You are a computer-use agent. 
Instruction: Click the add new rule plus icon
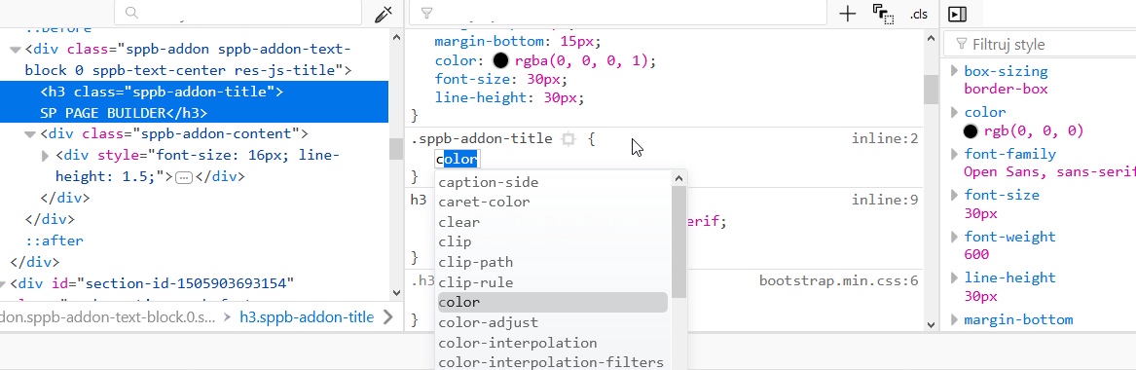pyautogui.click(x=847, y=14)
